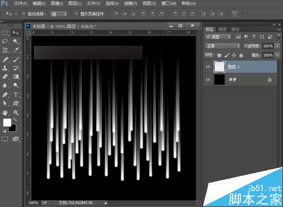Select the Horizontal Type tool
The width and height of the screenshot is (283, 207).
(16, 94)
